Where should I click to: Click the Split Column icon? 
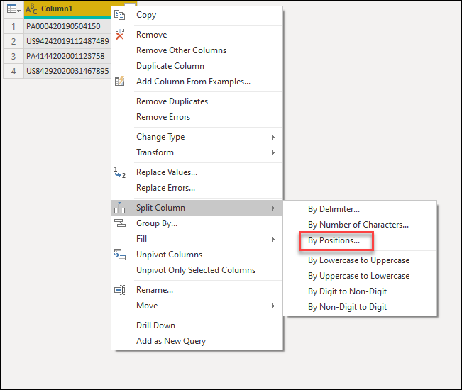120,208
